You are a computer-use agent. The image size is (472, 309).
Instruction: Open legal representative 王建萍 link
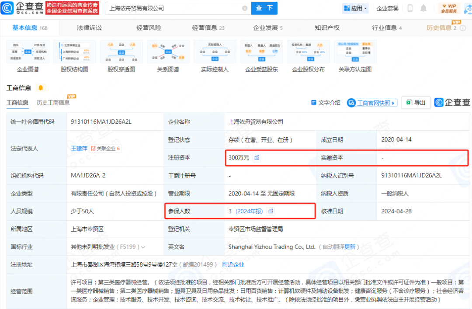pos(79,149)
